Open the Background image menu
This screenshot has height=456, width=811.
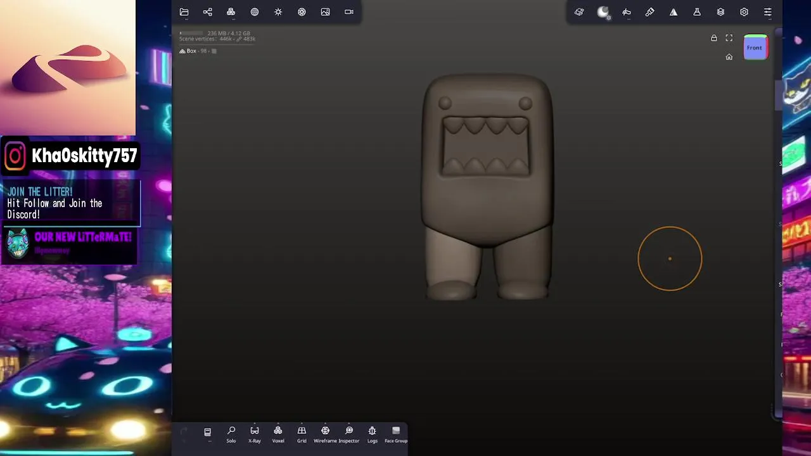coord(325,12)
